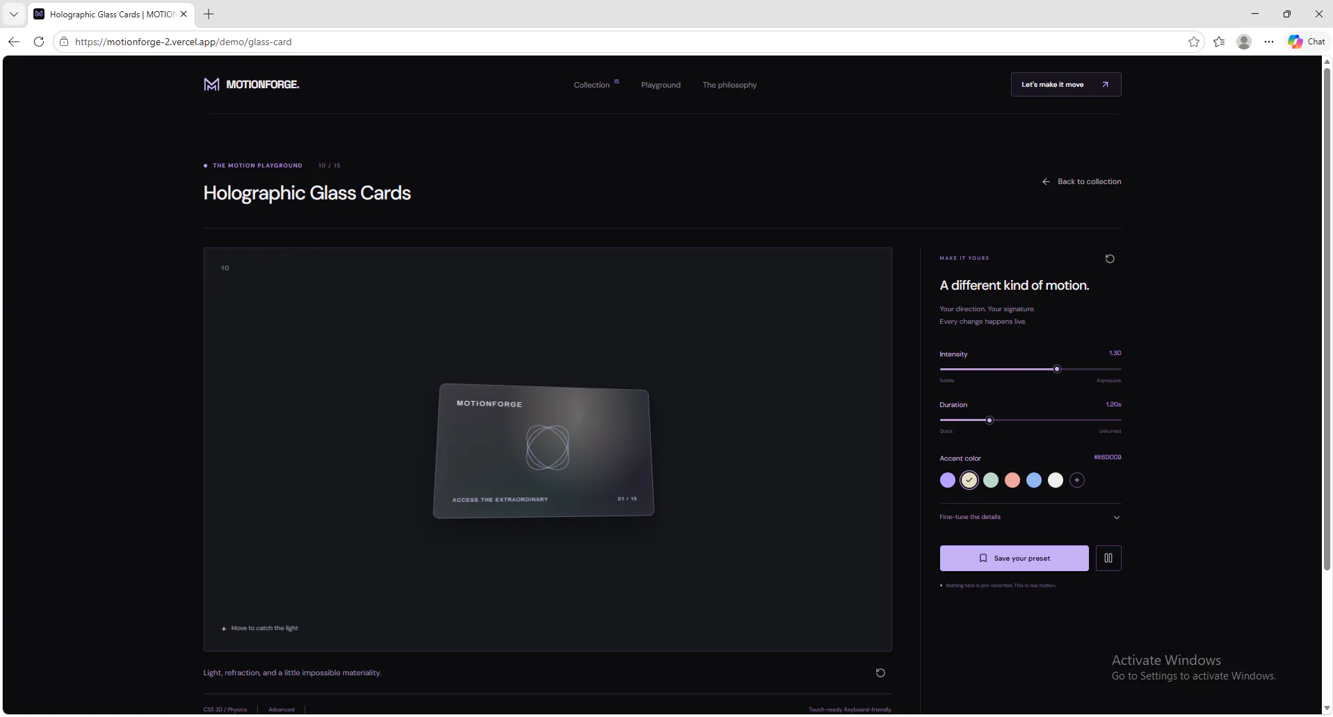The height and width of the screenshot is (717, 1333).
Task: Click the holographic glass card preview
Action: point(544,450)
